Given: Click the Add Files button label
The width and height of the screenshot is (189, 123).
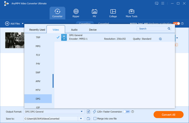Looking at the screenshot, I should [15, 24].
